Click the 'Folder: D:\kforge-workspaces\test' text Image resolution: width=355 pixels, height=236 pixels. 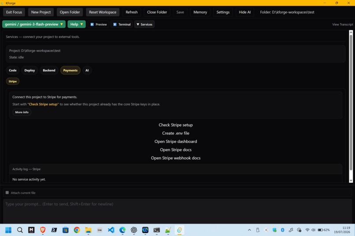287,12
